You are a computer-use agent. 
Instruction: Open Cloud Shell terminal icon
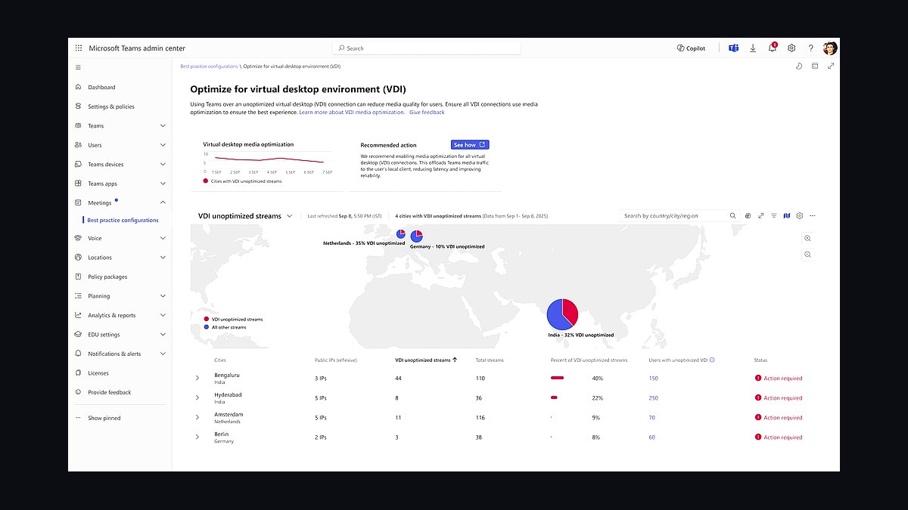pyautogui.click(x=815, y=66)
